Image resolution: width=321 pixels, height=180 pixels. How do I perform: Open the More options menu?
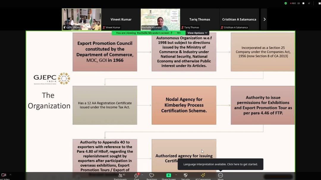221,176
